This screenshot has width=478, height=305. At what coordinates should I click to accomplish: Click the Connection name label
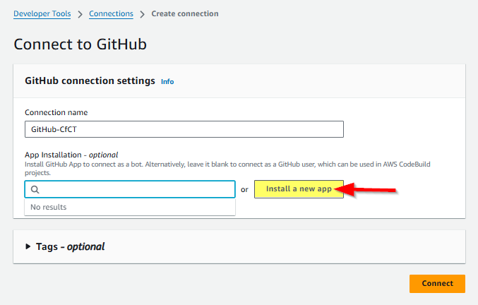56,112
